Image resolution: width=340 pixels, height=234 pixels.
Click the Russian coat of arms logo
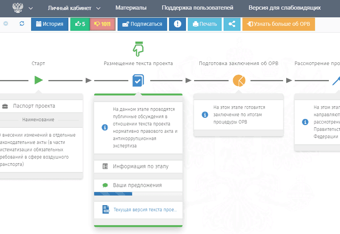18,8
